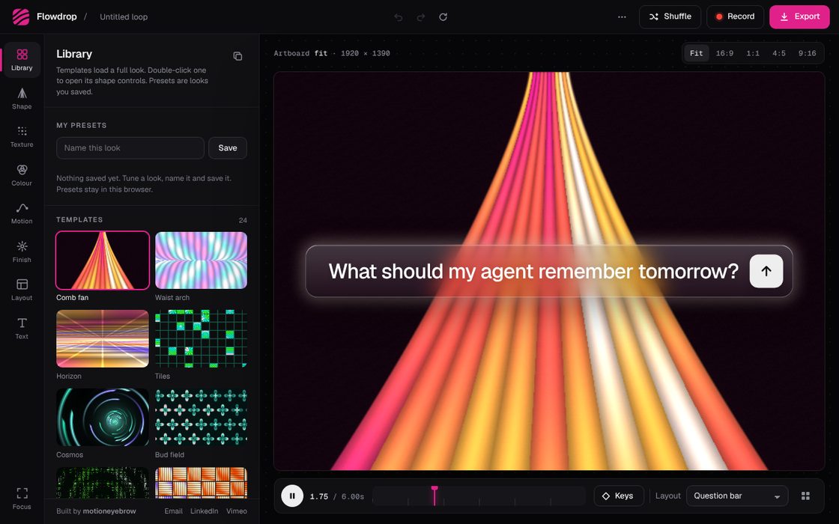This screenshot has width=839, height=524.
Task: Click the copy icon in Library header
Action: [x=237, y=56]
